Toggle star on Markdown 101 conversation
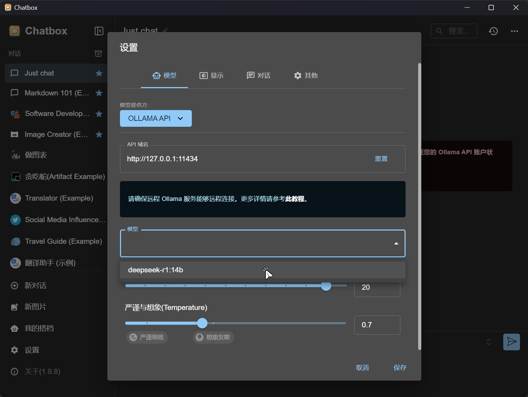528x397 pixels. pos(99,93)
